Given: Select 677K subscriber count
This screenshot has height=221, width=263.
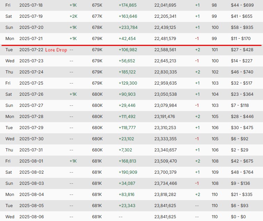Looking at the screenshot, I should (x=97, y=16).
